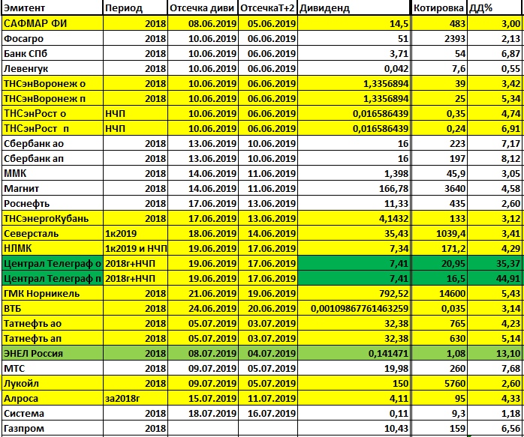Select the ОтсечкаТ+2 column header
This screenshot has height=437, width=524.
(268, 8)
